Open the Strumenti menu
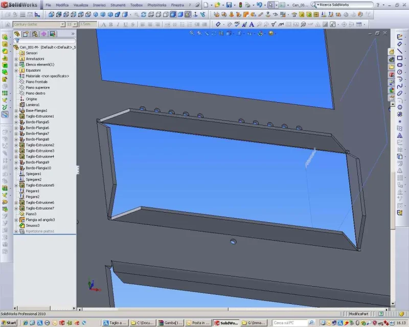The image size is (409, 327). pyautogui.click(x=118, y=5)
